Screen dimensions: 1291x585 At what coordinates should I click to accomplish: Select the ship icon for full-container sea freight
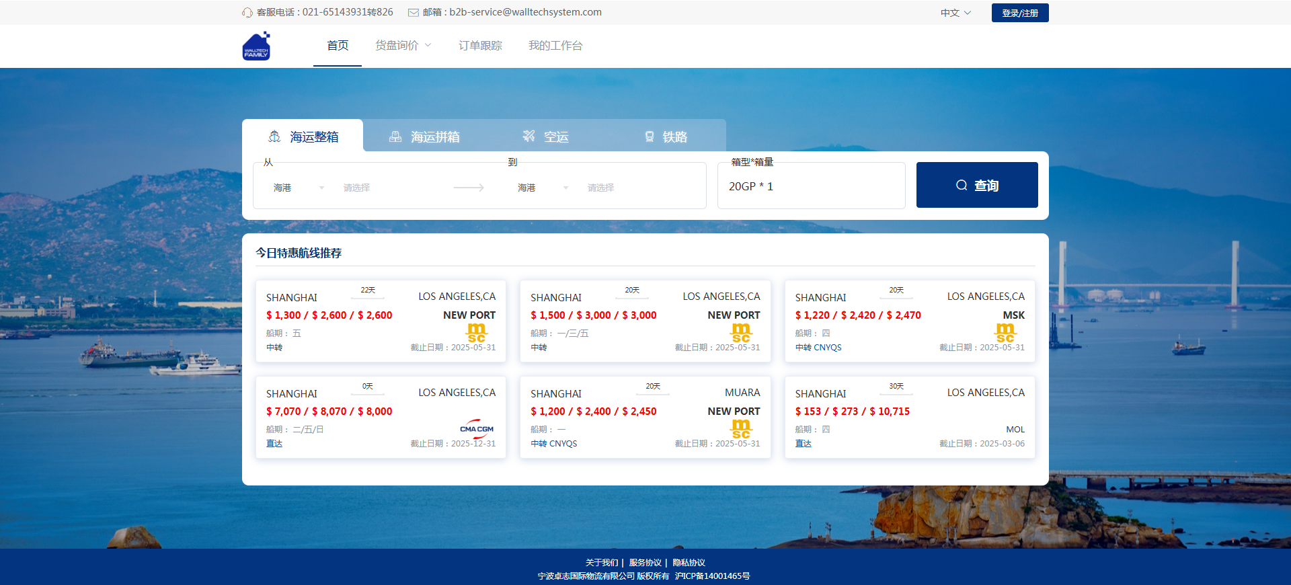point(274,136)
